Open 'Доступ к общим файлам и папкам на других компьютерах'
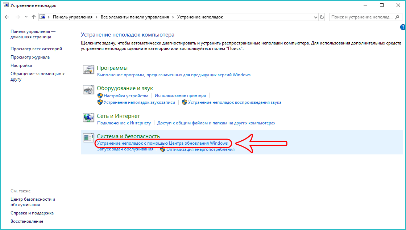This screenshot has height=230, width=406. pos(216,123)
